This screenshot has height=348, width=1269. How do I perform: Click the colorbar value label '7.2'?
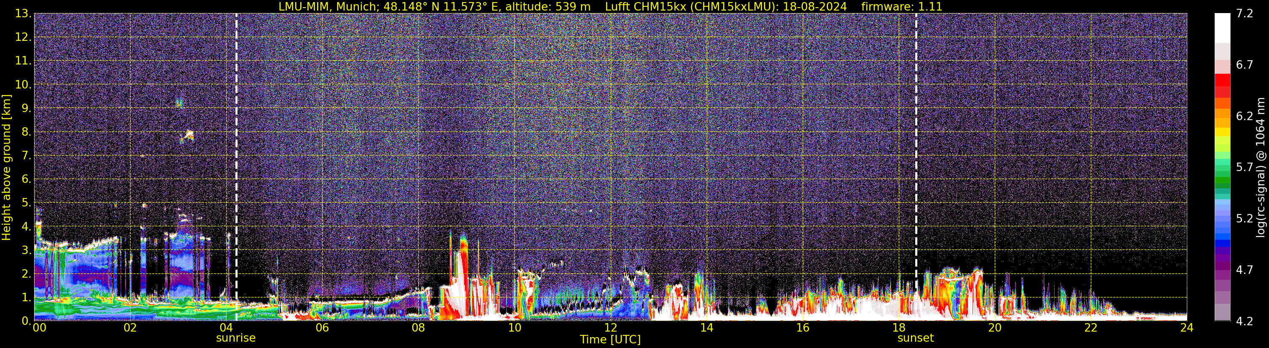click(1245, 14)
